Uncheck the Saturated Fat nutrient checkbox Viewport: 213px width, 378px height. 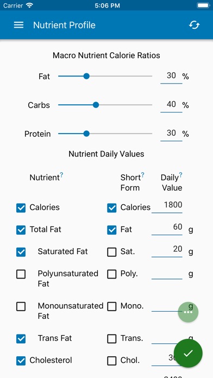coord(21,252)
